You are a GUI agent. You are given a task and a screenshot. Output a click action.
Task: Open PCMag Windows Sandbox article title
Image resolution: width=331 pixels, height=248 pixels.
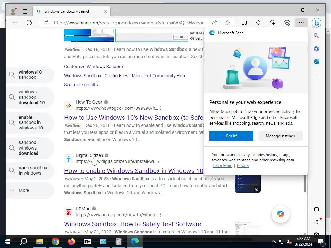click(135, 224)
